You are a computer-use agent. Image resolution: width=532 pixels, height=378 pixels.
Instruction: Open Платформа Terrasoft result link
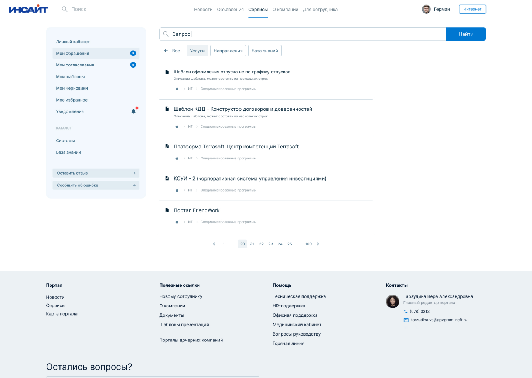pos(236,147)
